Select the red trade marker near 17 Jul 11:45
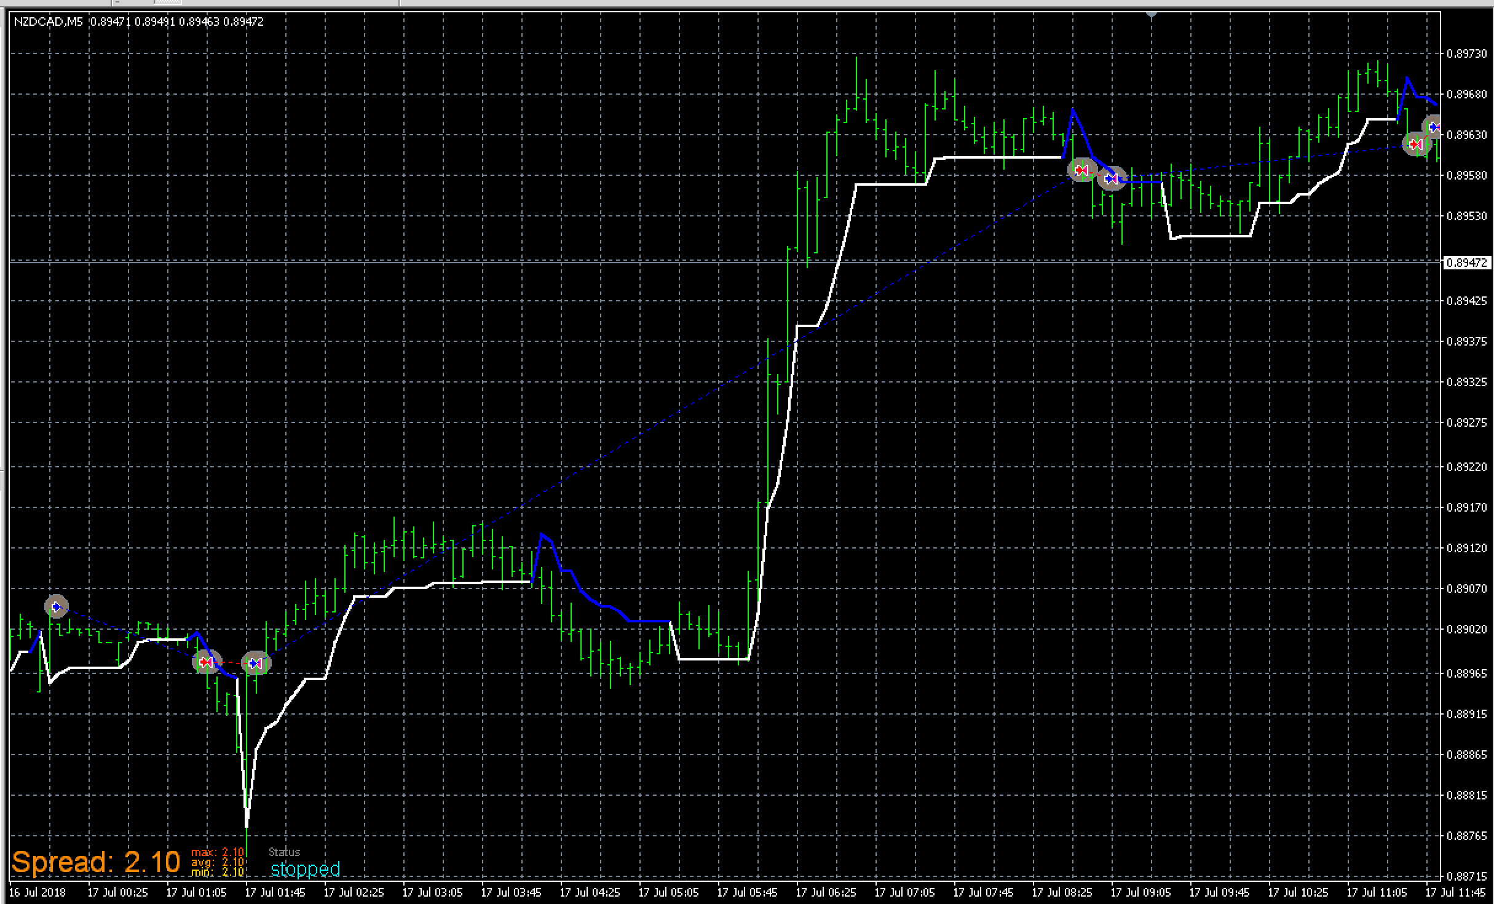1494x904 pixels. click(x=1416, y=145)
